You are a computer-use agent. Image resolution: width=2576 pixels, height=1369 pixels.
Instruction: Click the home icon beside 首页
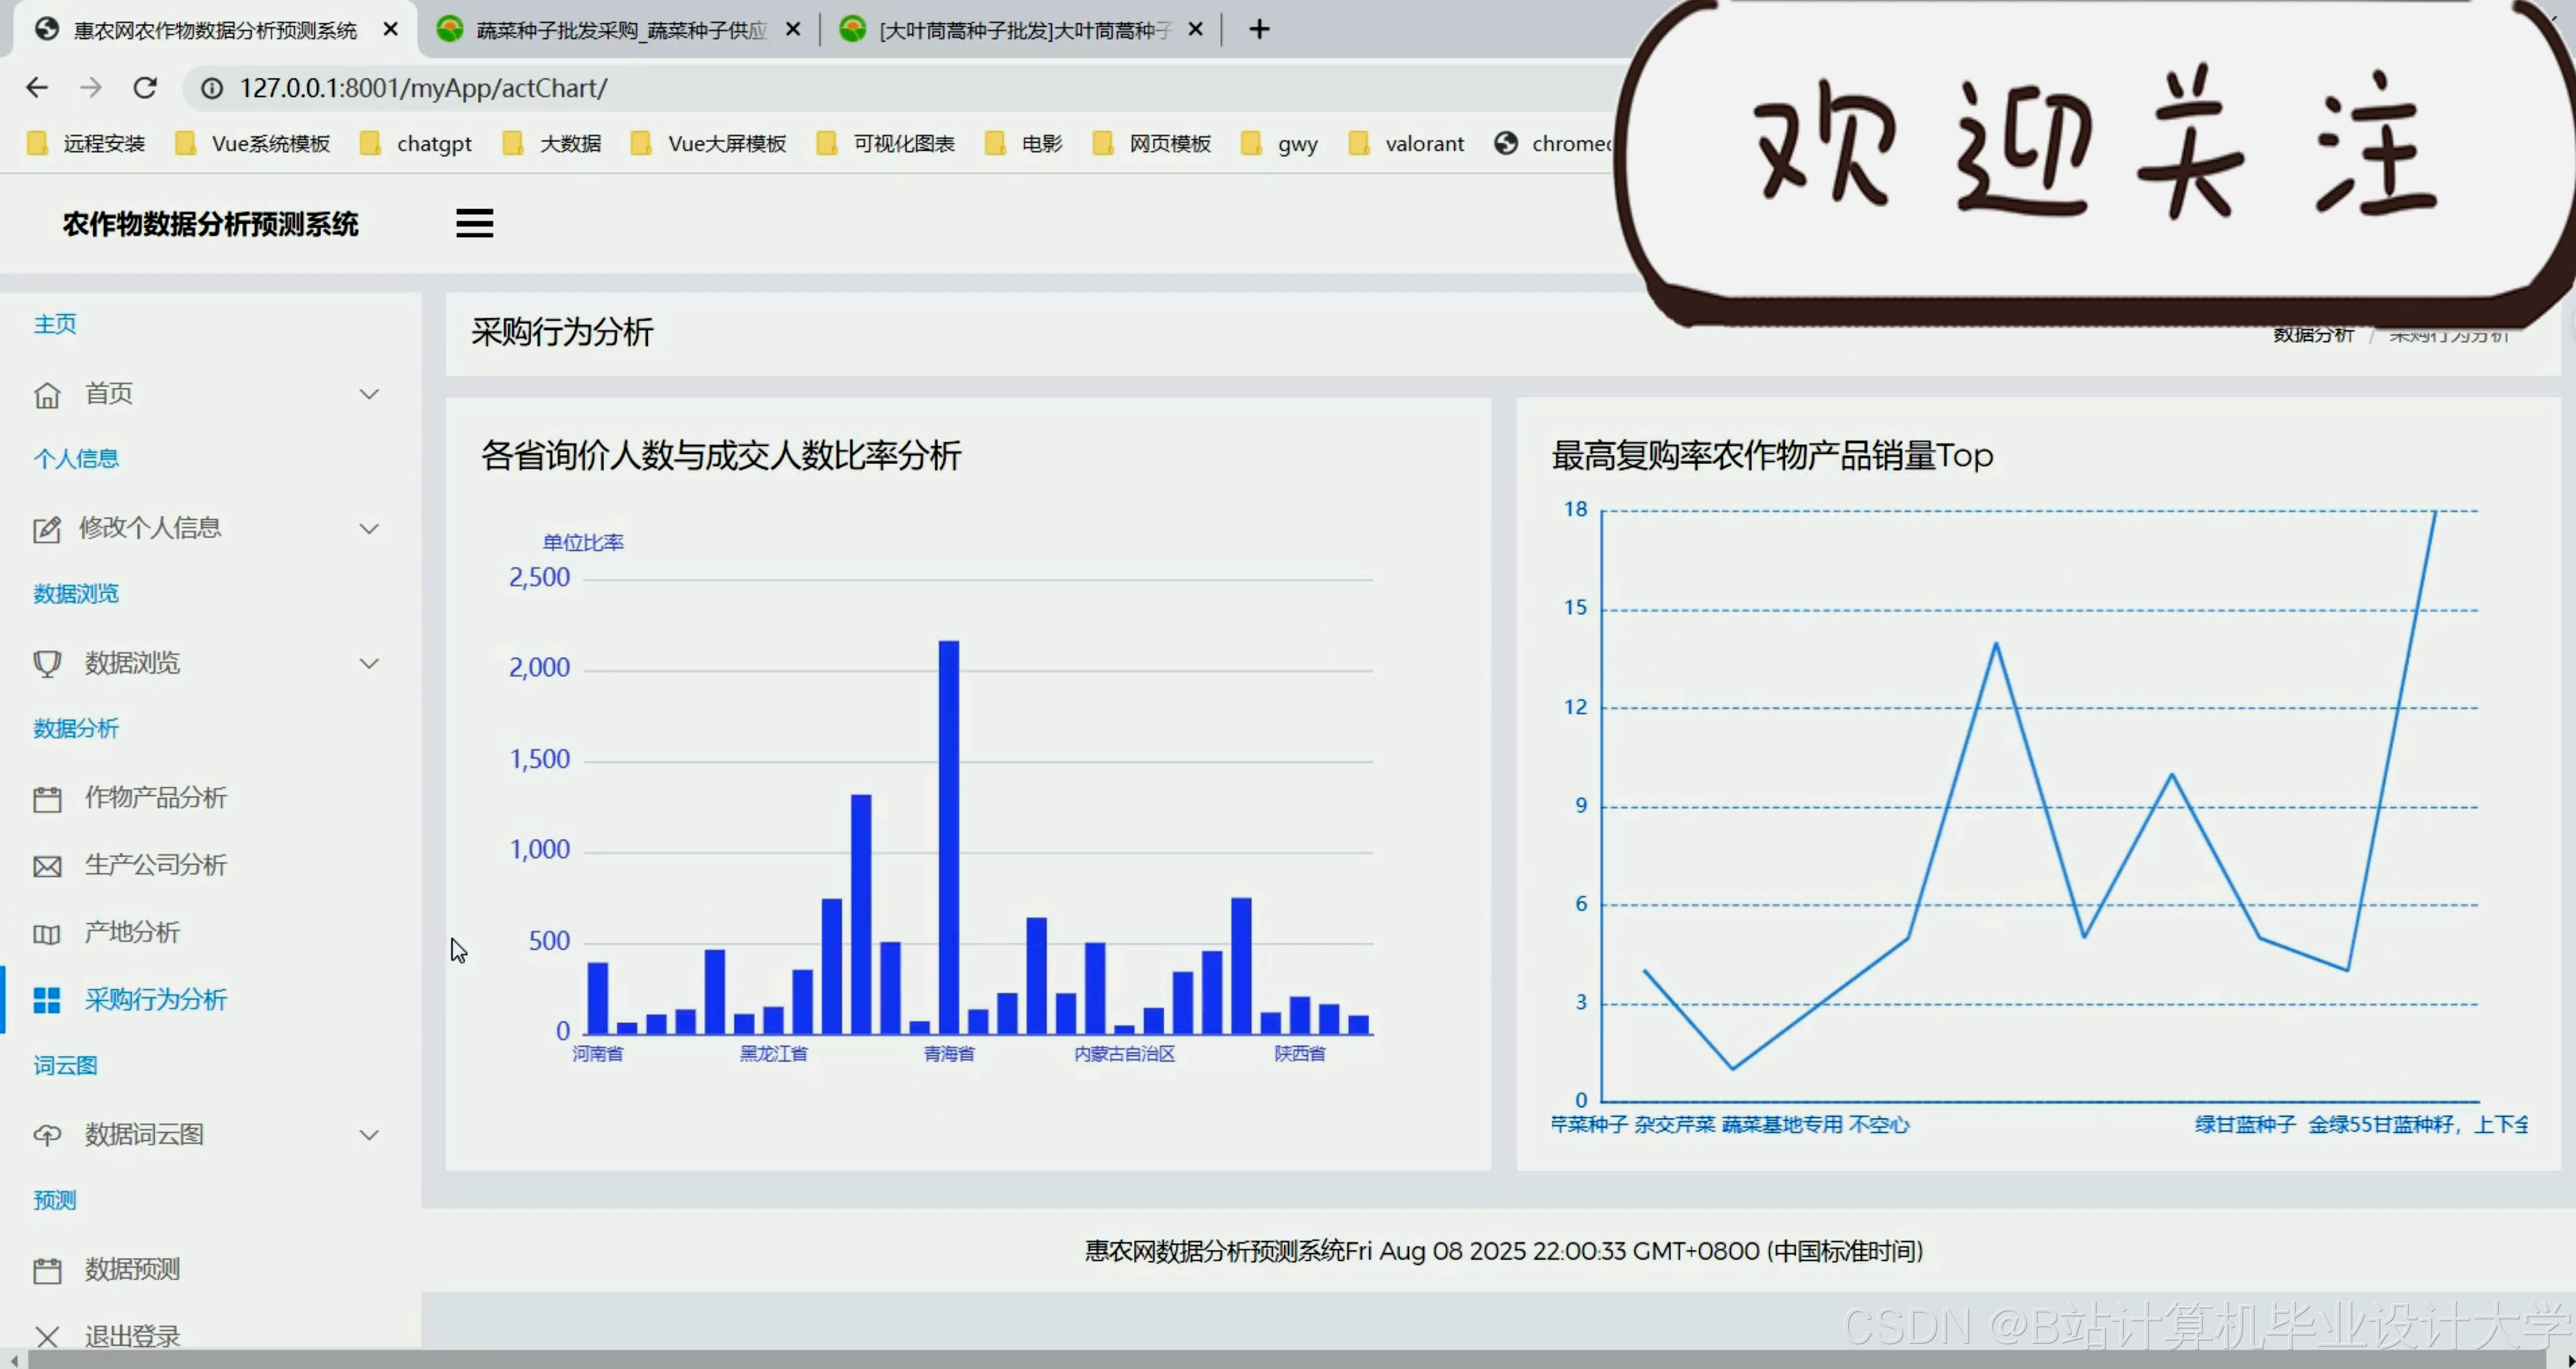(x=47, y=395)
